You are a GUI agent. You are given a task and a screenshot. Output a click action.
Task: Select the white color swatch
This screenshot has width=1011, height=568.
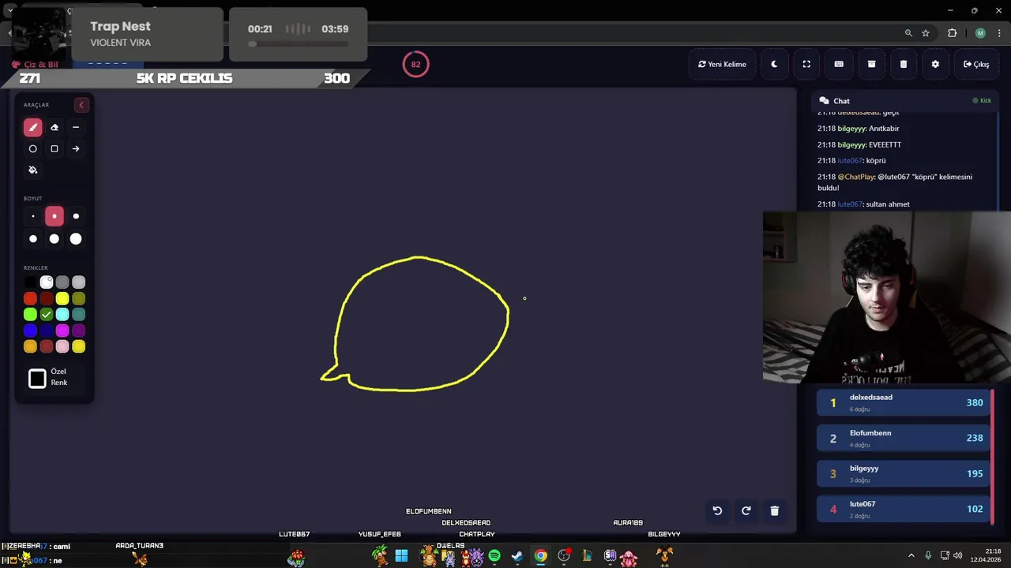click(47, 282)
